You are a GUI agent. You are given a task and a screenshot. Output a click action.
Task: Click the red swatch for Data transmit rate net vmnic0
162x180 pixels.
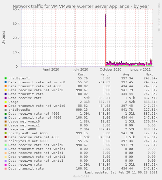(6, 106)
